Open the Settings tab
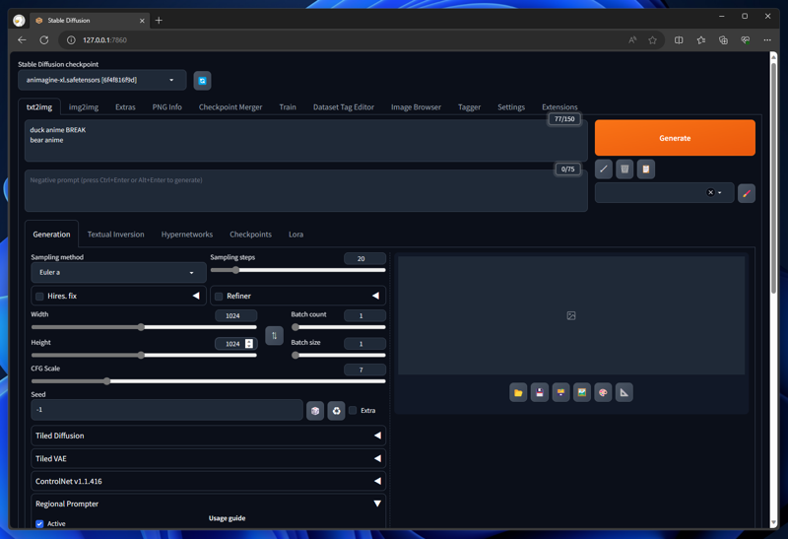This screenshot has height=539, width=788. click(x=511, y=107)
